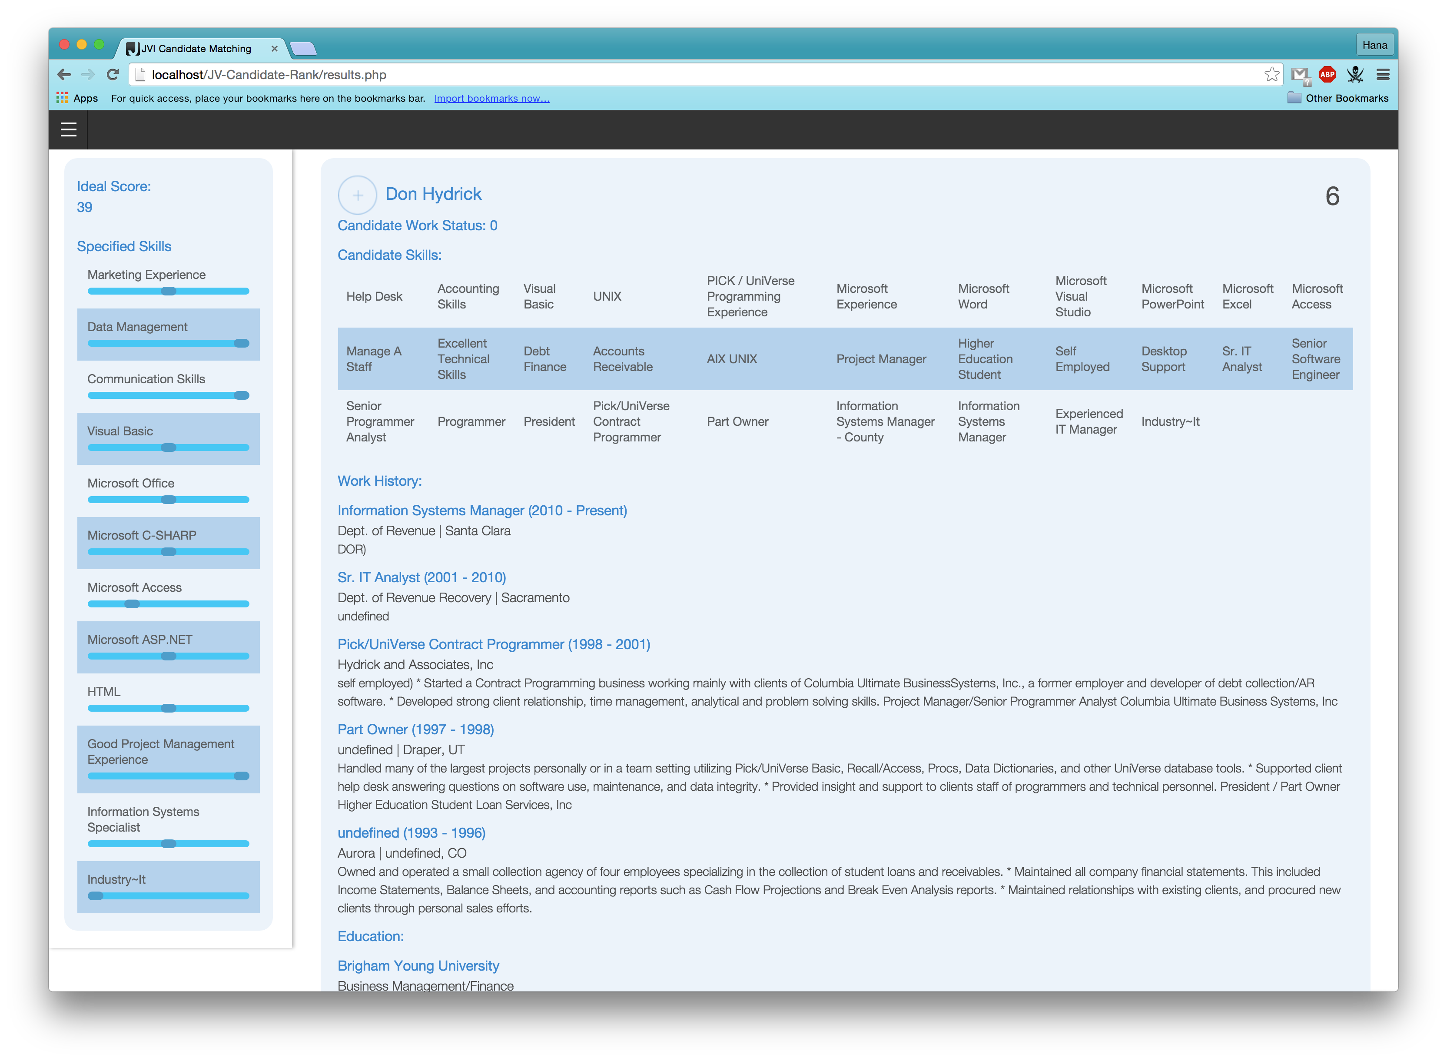The height and width of the screenshot is (1061, 1447).
Task: Open the Chrome settings menu icon
Action: click(x=1383, y=74)
